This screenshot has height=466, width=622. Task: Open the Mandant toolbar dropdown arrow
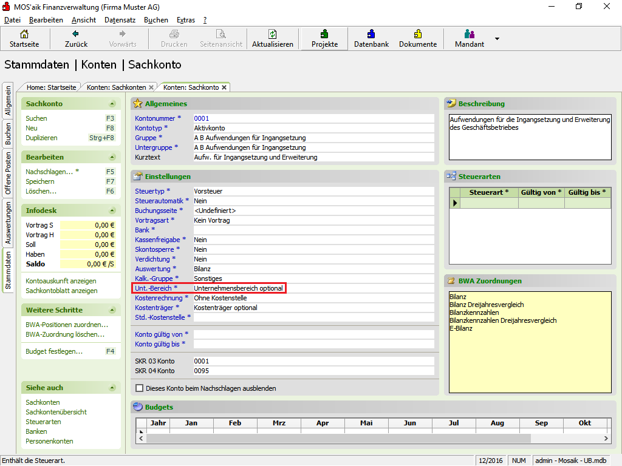(x=497, y=39)
